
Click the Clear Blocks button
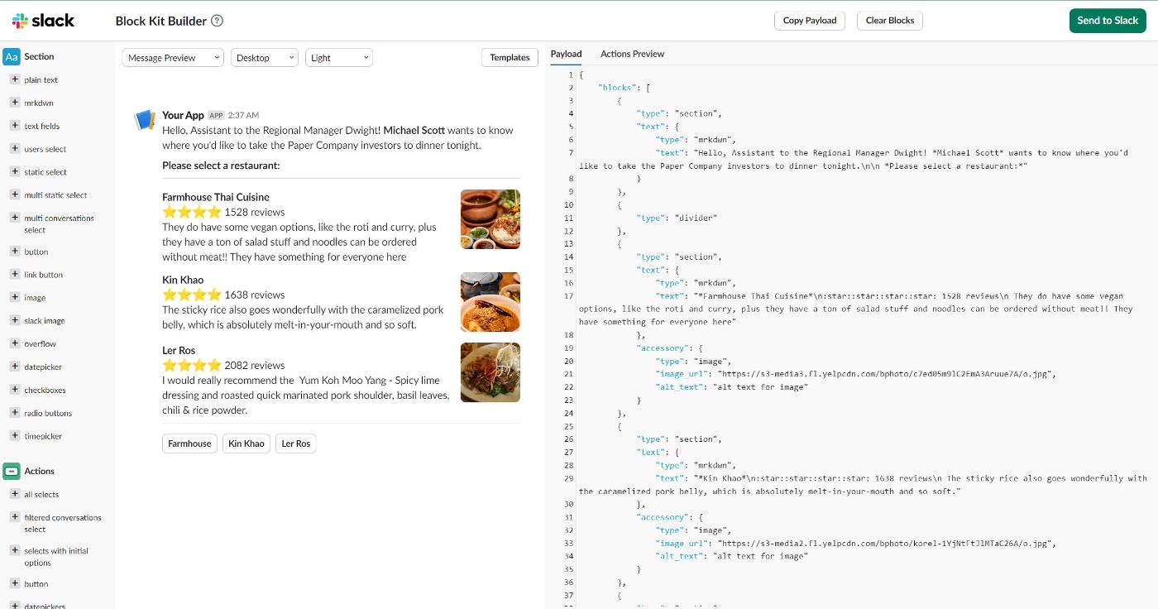coord(889,21)
